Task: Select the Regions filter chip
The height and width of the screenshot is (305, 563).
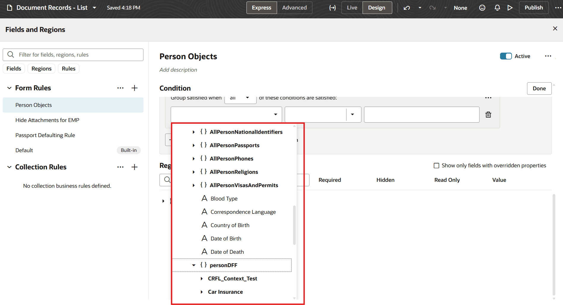Action: click(x=42, y=69)
